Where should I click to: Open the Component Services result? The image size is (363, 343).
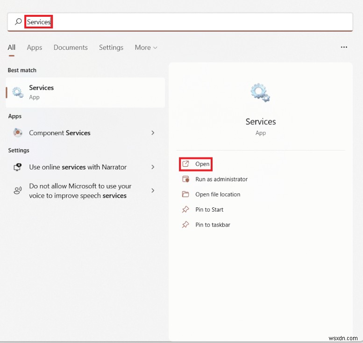click(85, 133)
